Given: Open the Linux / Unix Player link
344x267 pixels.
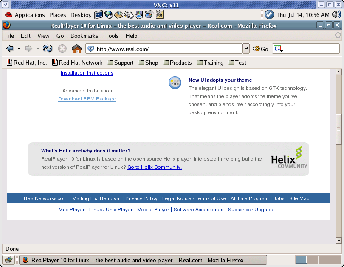Looking at the screenshot, I should point(111,210).
